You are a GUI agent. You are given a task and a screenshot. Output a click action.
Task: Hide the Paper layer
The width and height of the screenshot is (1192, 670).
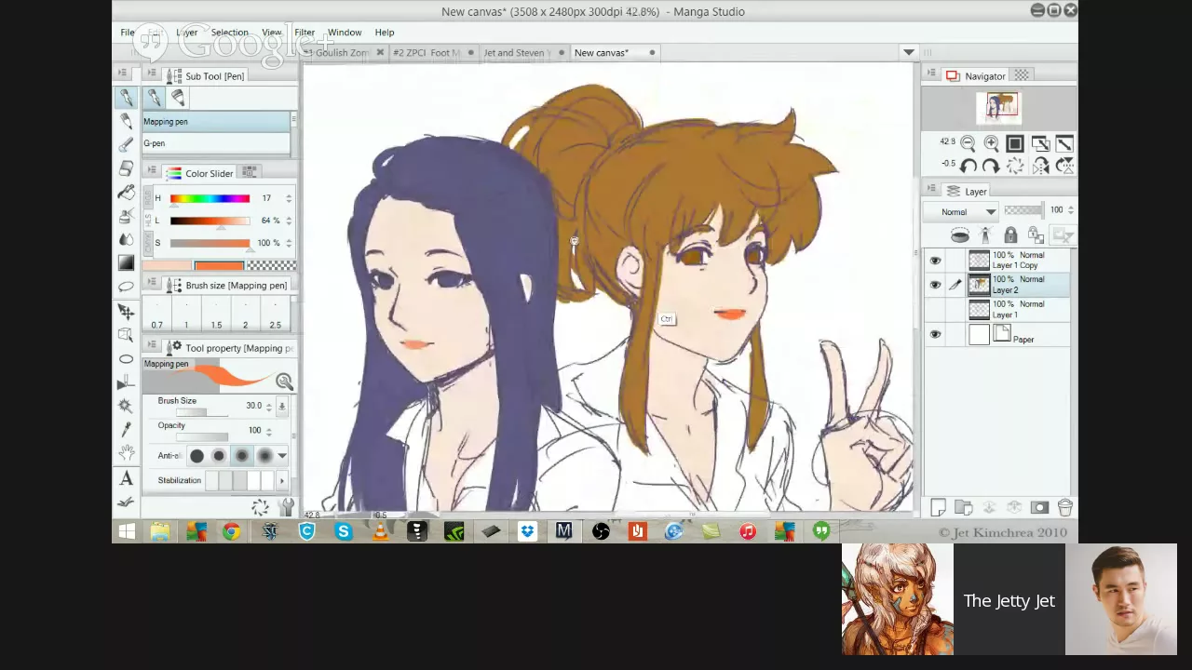coord(935,334)
